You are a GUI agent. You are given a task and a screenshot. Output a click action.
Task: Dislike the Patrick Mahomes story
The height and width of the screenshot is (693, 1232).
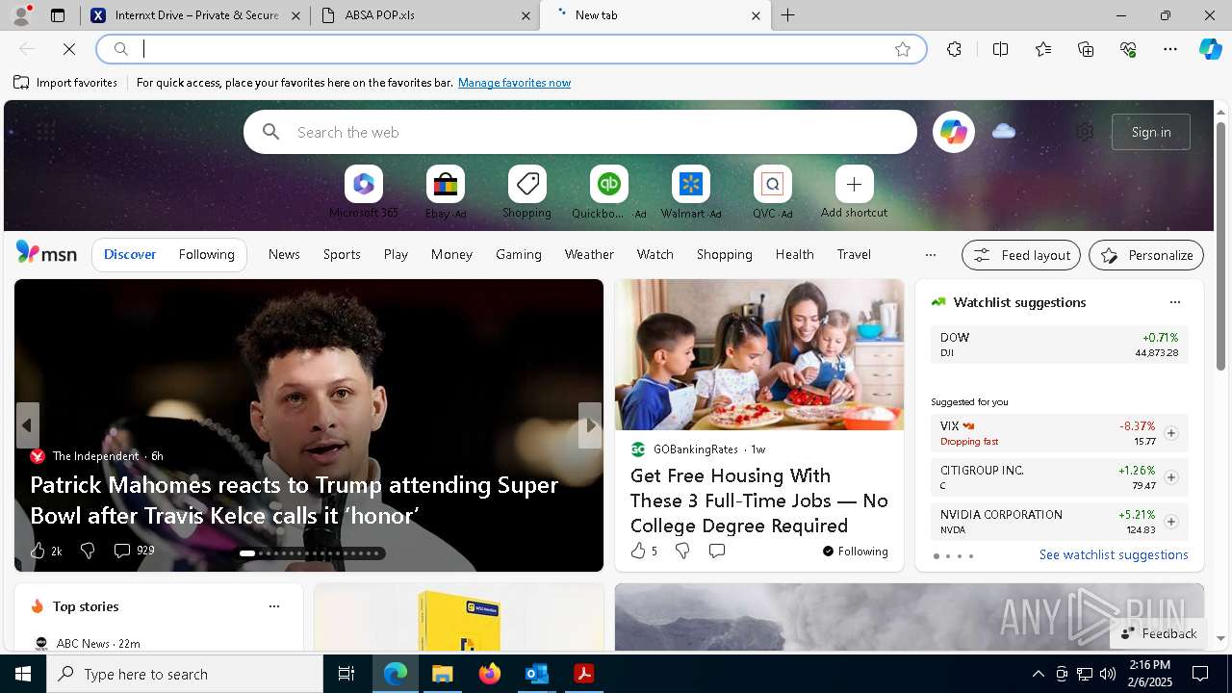tap(88, 551)
